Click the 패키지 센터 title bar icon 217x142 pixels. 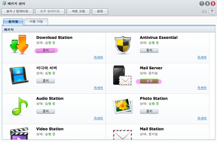tap(4, 3)
